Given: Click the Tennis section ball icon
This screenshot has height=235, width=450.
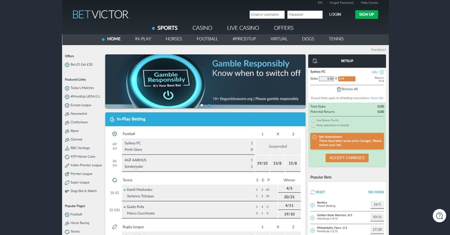Looking at the screenshot, I should [115, 180].
